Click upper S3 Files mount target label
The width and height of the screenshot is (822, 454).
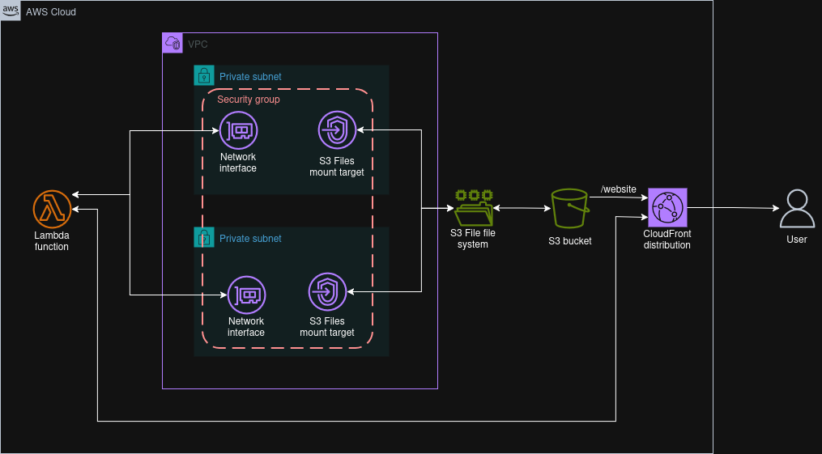337,167
